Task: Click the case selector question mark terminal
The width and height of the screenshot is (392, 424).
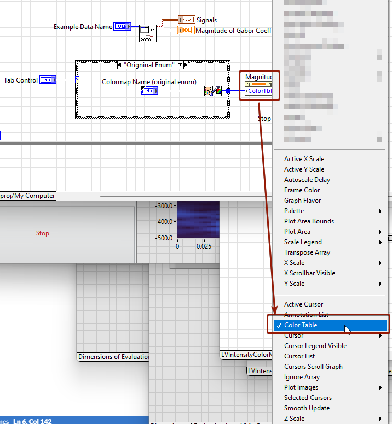Action: tap(77, 80)
